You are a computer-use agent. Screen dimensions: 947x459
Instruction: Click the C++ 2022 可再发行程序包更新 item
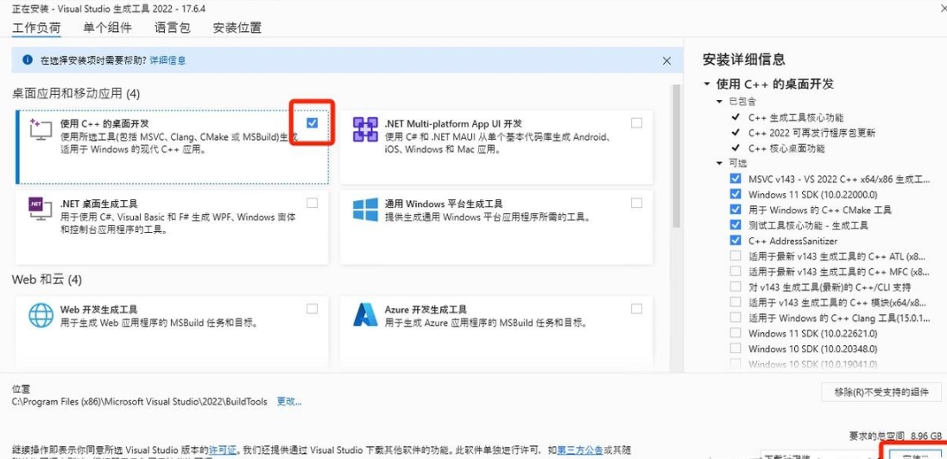(811, 133)
